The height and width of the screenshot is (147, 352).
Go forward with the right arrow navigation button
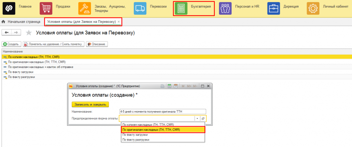pos(16,33)
